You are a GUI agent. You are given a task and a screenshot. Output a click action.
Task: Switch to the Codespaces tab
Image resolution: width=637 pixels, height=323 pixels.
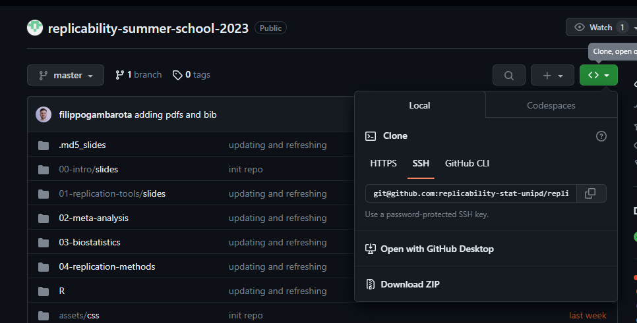coord(551,105)
